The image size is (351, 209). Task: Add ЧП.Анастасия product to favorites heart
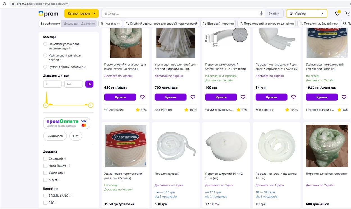pos(142,97)
